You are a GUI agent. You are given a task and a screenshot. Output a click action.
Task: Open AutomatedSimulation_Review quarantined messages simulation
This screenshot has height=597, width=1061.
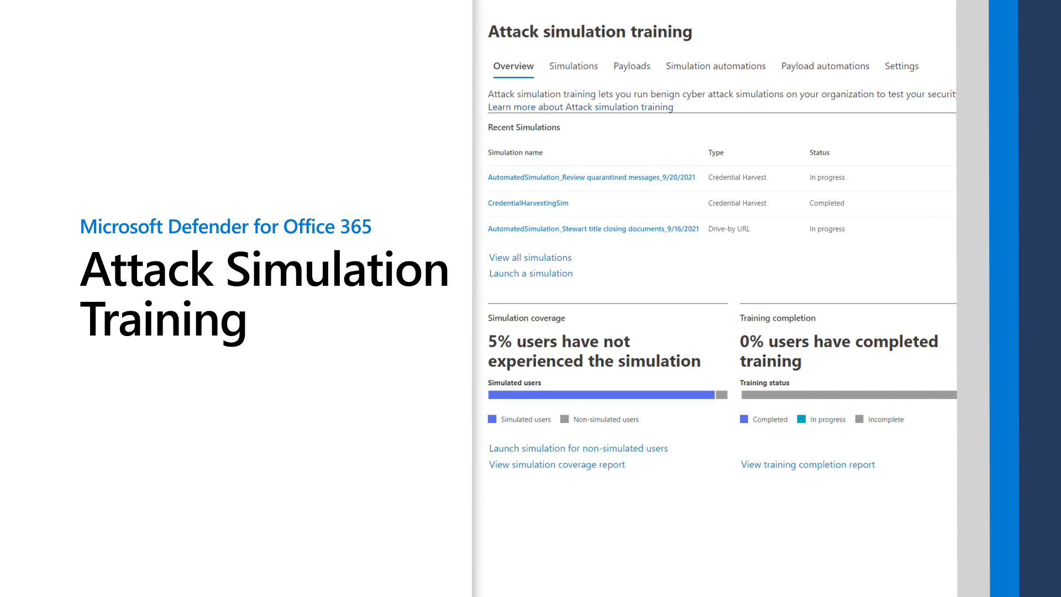[x=591, y=177]
